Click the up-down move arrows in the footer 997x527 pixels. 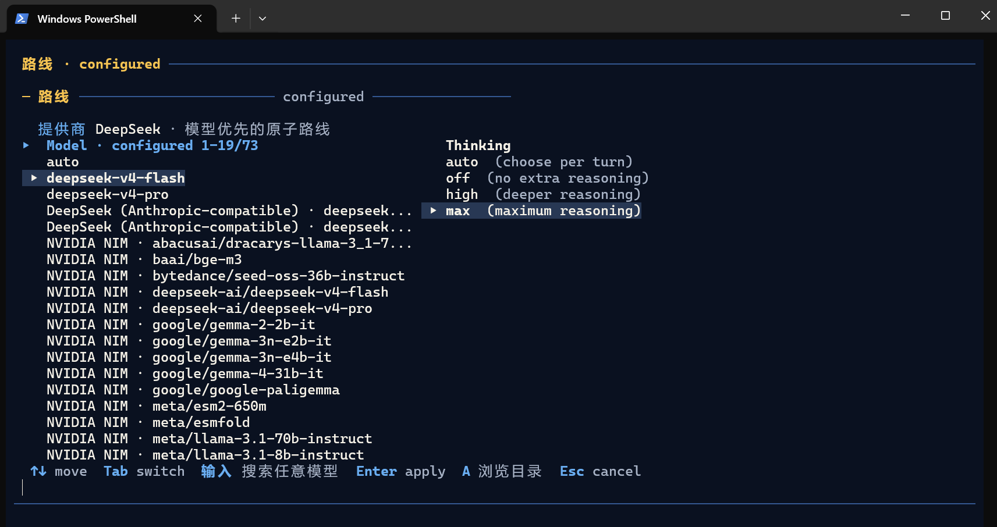click(x=38, y=471)
